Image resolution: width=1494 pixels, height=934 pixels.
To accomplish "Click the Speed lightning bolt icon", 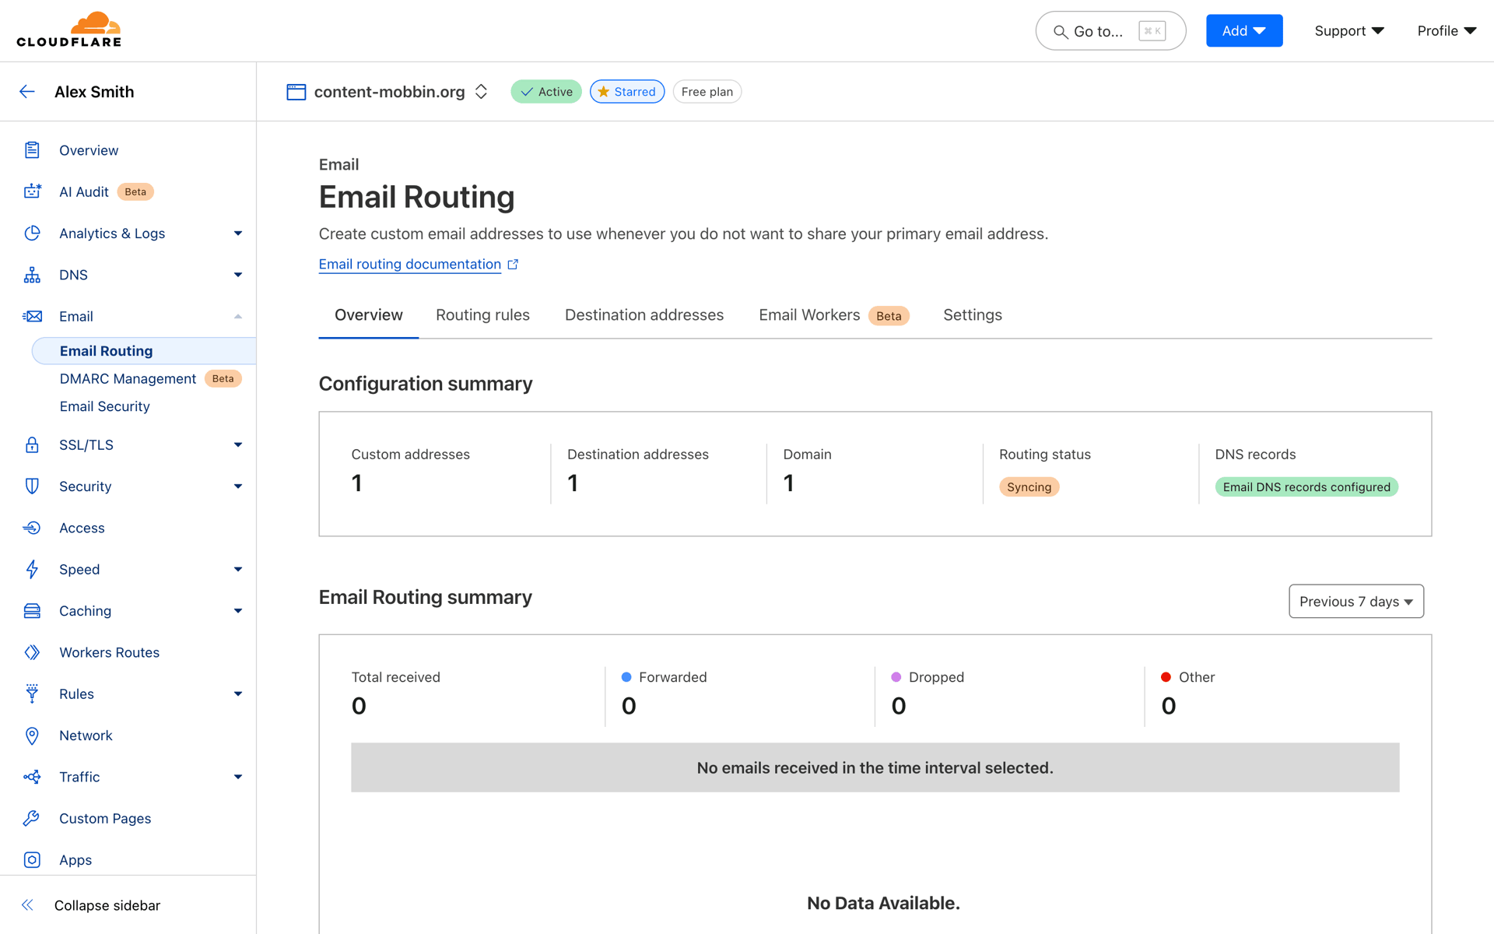I will pos(32,569).
